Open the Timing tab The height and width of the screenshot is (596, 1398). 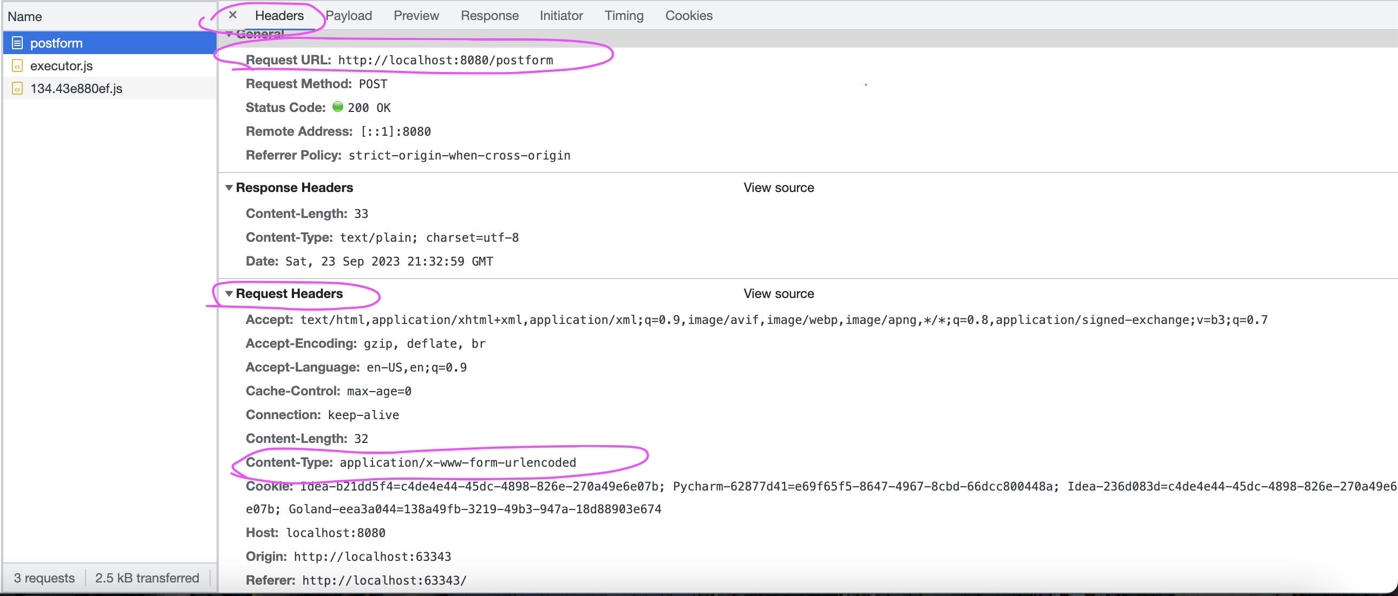click(624, 16)
